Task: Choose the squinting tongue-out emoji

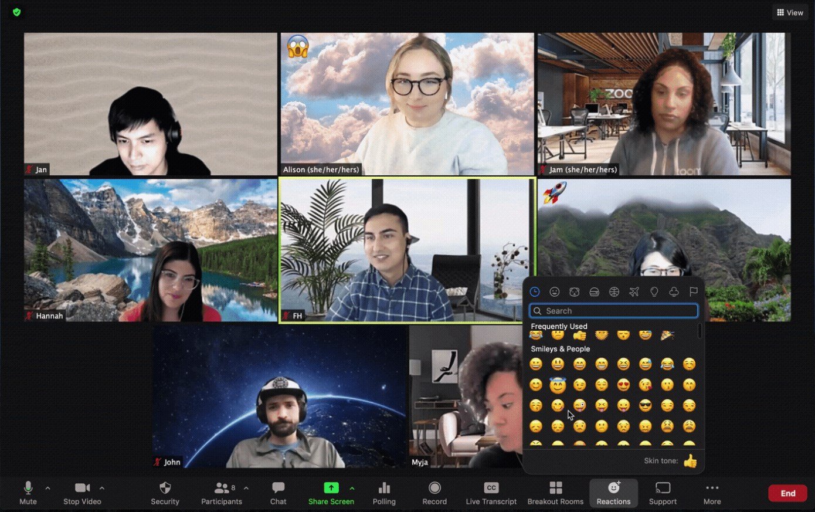Action: (x=602, y=405)
